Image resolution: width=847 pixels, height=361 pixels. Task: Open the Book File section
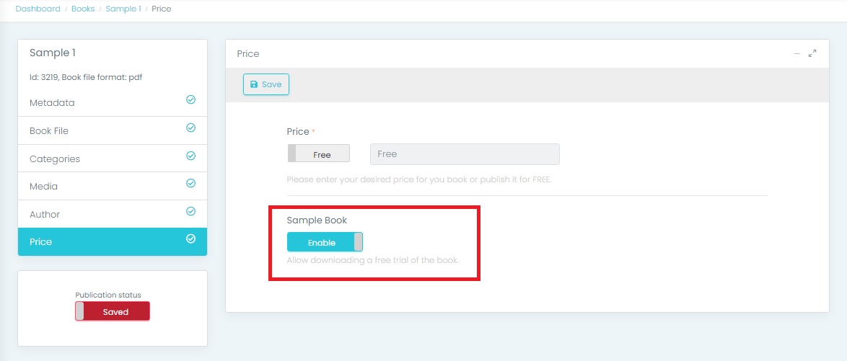tap(49, 131)
